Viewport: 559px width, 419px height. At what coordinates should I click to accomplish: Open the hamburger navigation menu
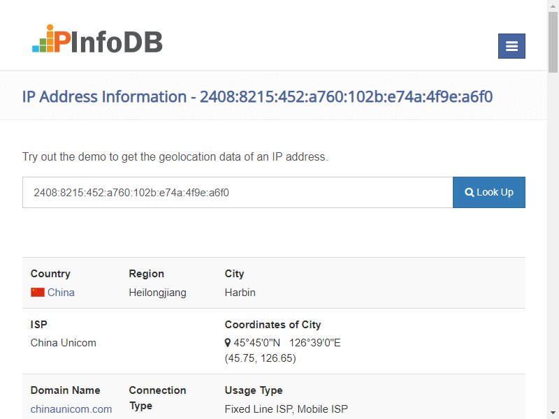pos(511,46)
